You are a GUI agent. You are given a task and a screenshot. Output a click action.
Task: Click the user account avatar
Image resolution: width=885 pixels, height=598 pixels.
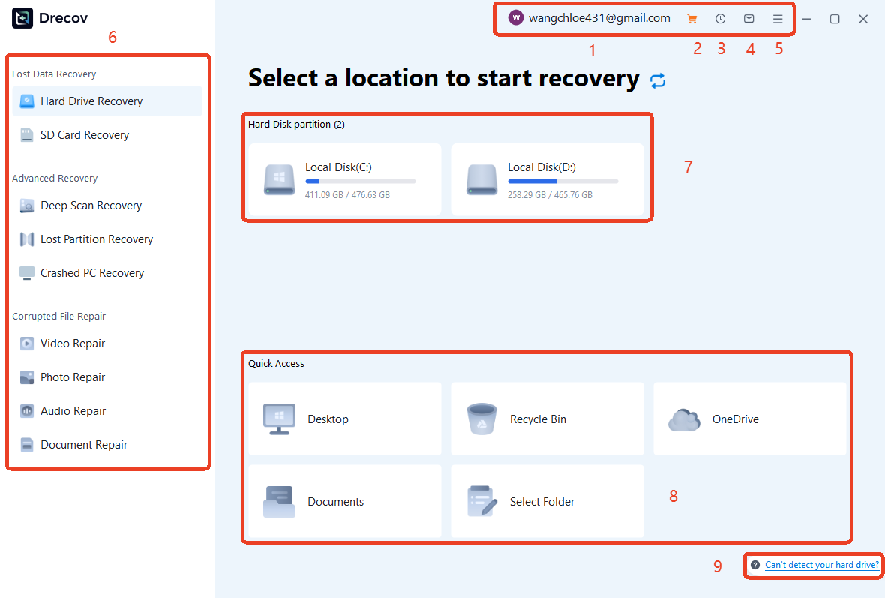coord(515,18)
